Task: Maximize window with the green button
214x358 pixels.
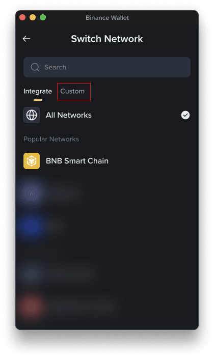Action: 43,17
